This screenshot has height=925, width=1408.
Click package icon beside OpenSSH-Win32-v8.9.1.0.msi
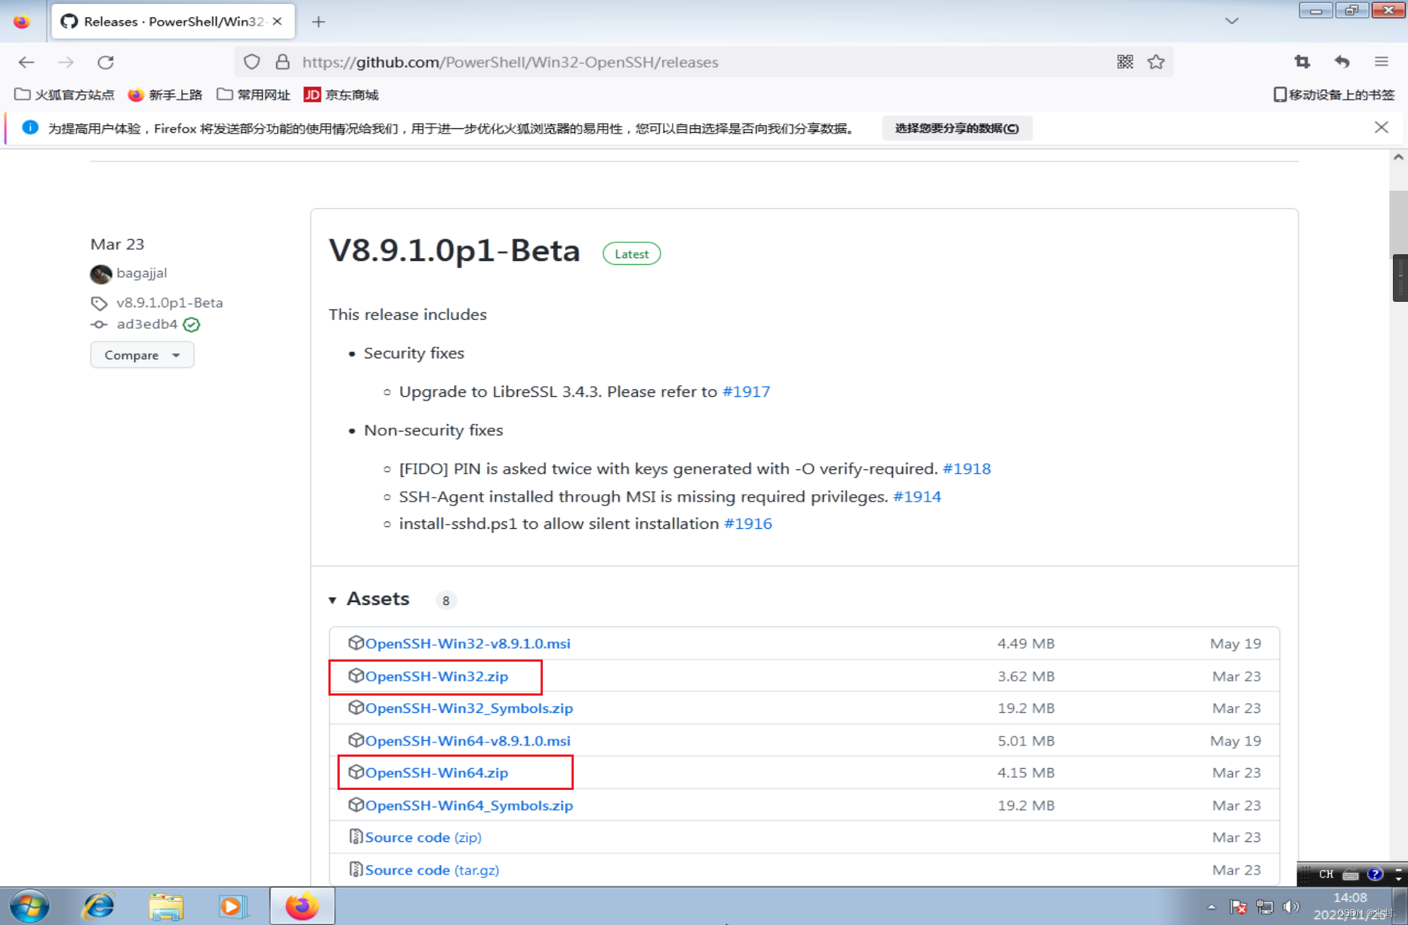(x=356, y=643)
